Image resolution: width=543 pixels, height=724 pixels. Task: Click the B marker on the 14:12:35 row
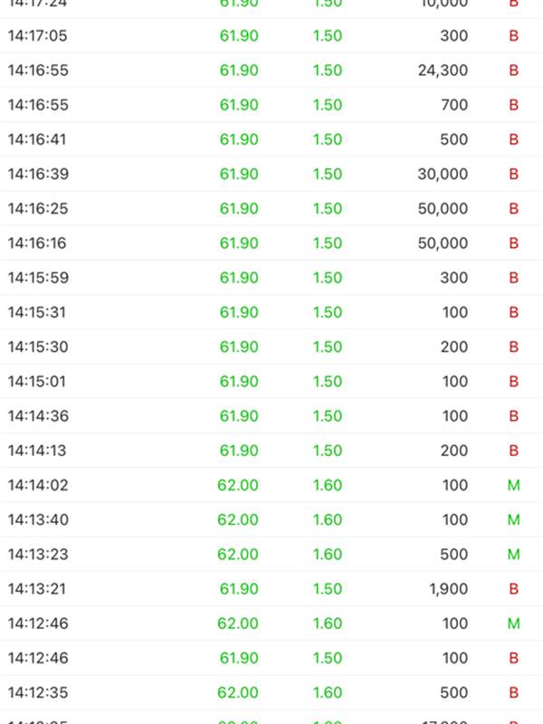pos(513,692)
